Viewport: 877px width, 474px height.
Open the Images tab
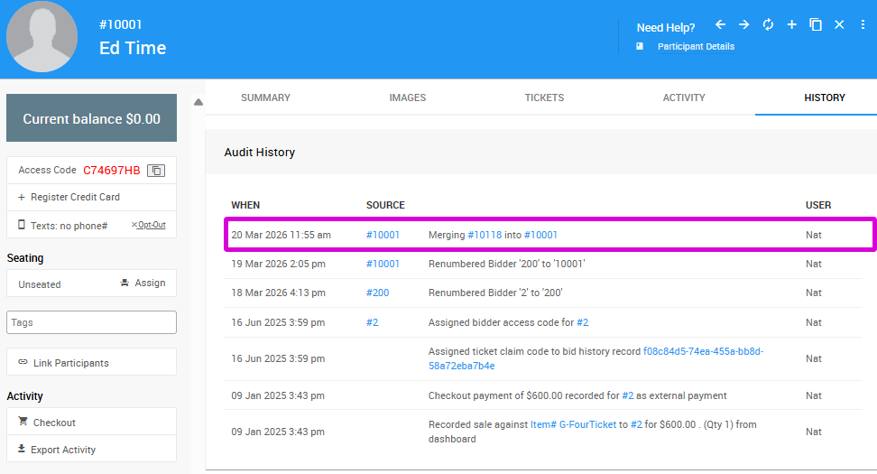[407, 98]
